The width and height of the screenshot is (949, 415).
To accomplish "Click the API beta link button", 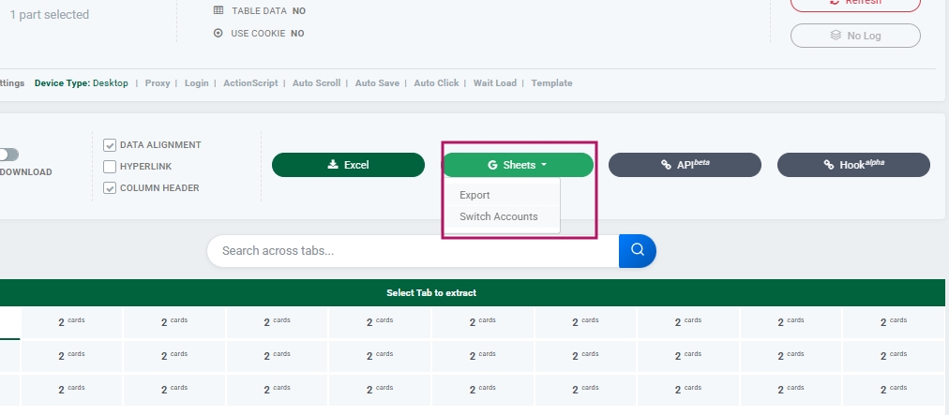I will pyautogui.click(x=685, y=165).
